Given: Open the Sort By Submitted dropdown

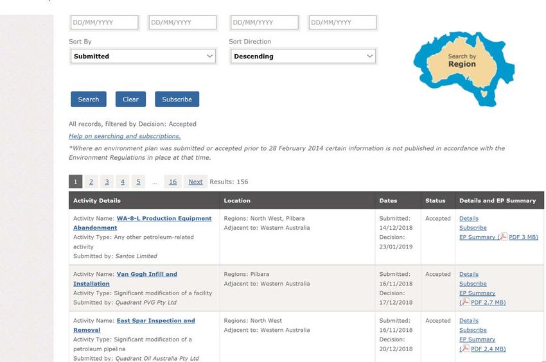Looking at the screenshot, I should pyautogui.click(x=143, y=56).
